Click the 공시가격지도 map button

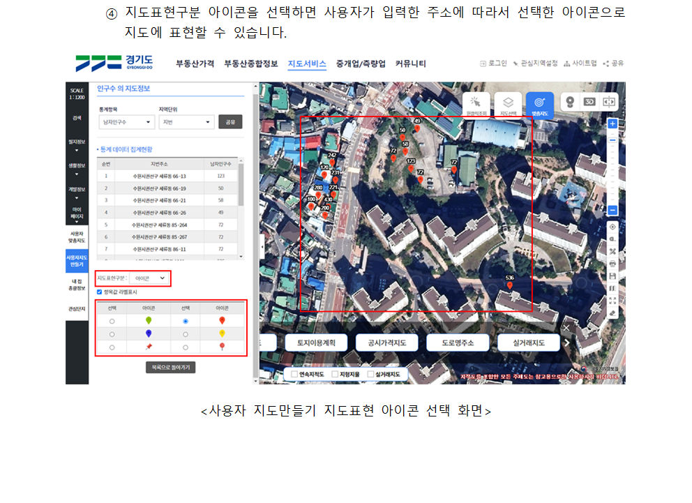click(x=387, y=343)
